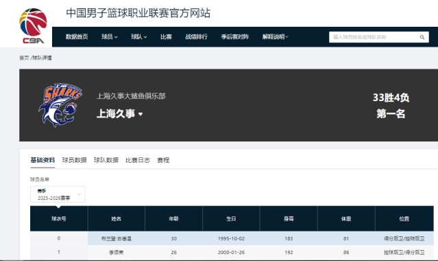Switch to the 球队数据 tab
Image resolution: width=438 pixels, height=261 pixels.
pyautogui.click(x=106, y=160)
